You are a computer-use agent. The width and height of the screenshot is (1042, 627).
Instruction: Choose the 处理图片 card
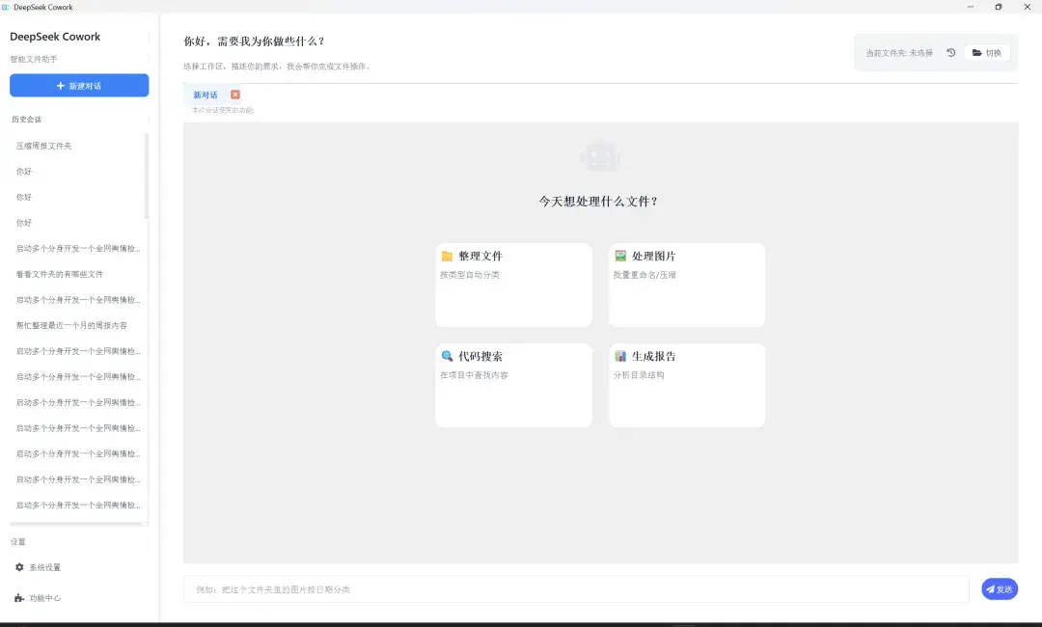[687, 285]
